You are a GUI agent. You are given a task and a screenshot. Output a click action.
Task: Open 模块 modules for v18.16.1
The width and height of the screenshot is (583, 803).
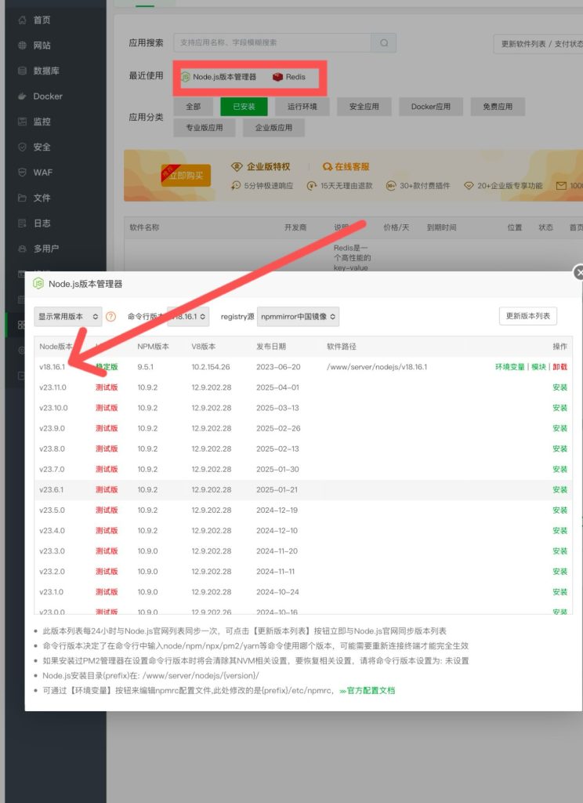click(x=538, y=367)
